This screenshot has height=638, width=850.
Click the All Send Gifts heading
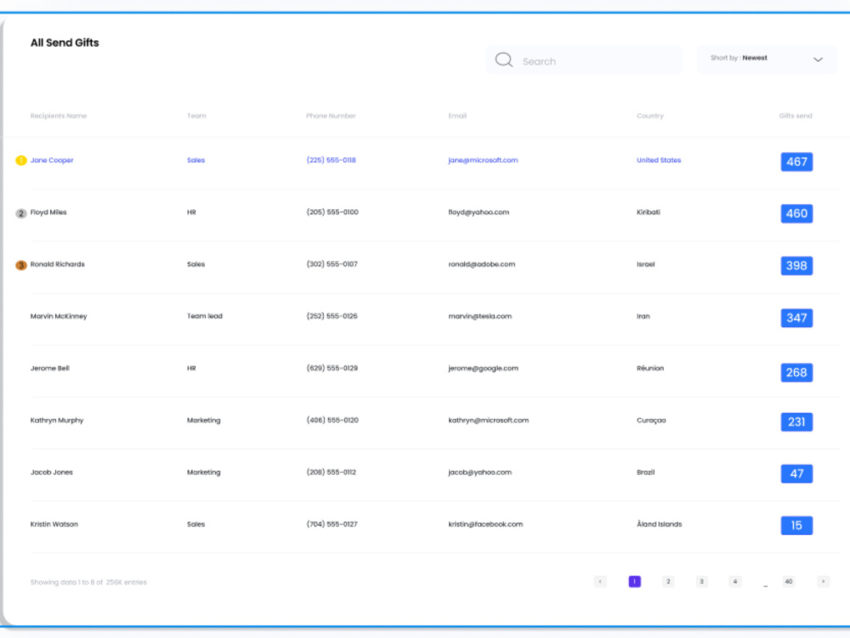coord(65,42)
